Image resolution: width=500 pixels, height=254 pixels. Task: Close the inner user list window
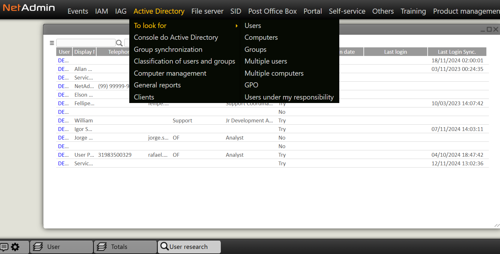[496, 29]
